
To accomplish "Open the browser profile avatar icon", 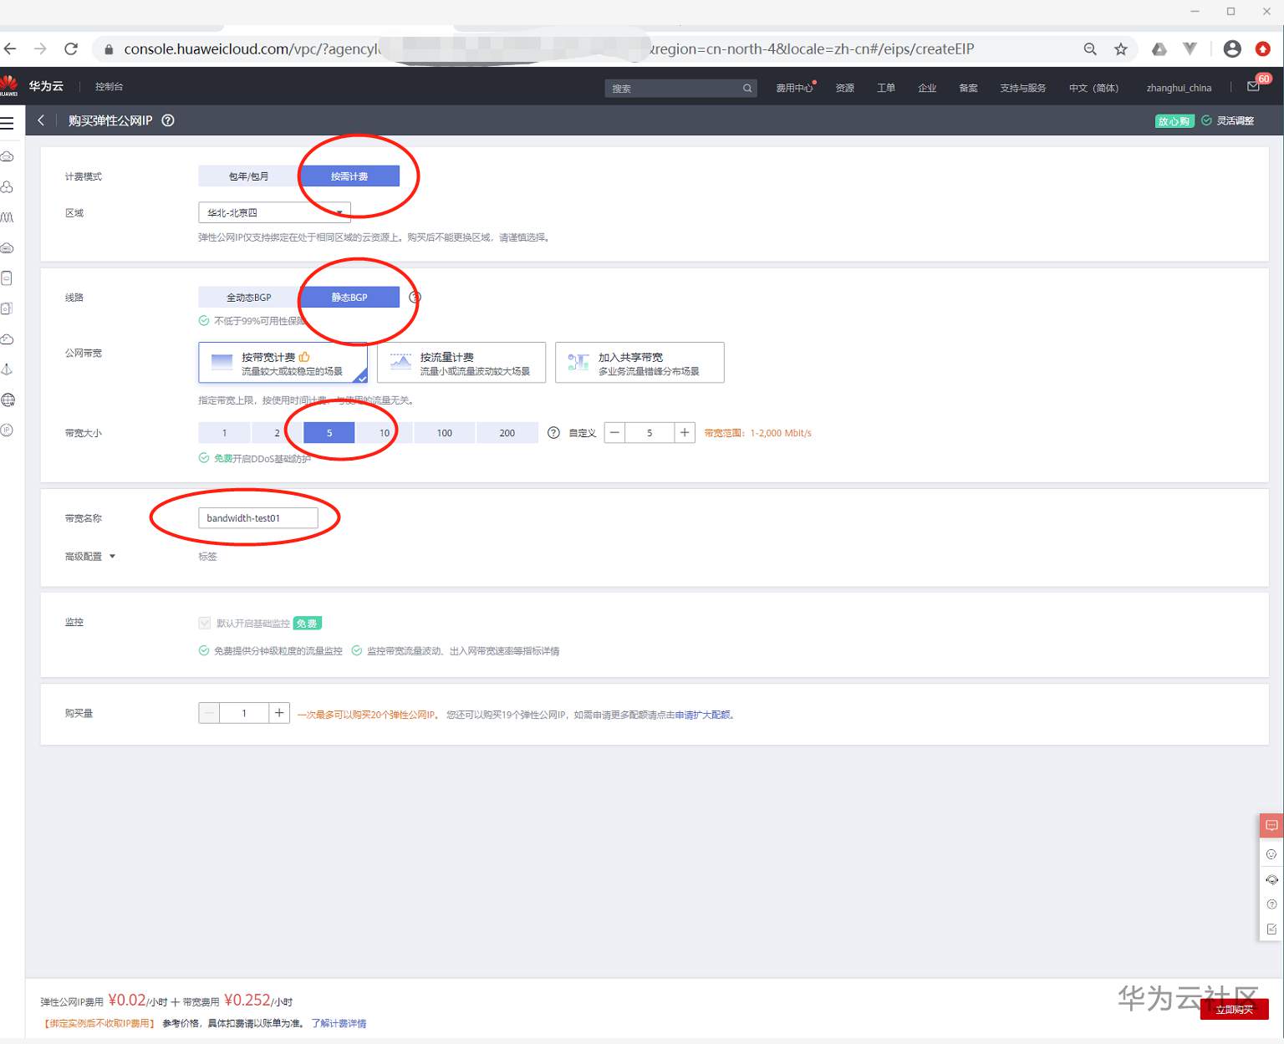I will [x=1232, y=49].
